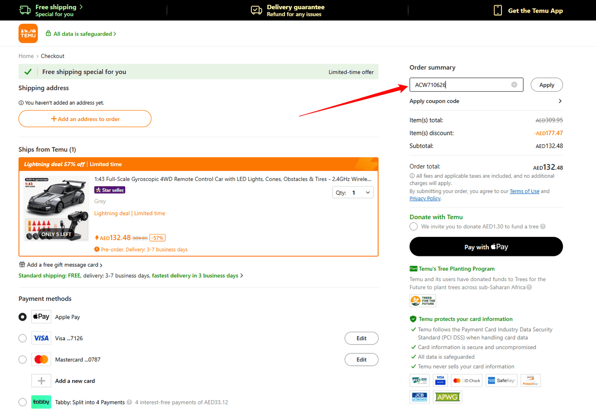
Task: Select Visa ...7126 radio button
Action: tap(22, 338)
